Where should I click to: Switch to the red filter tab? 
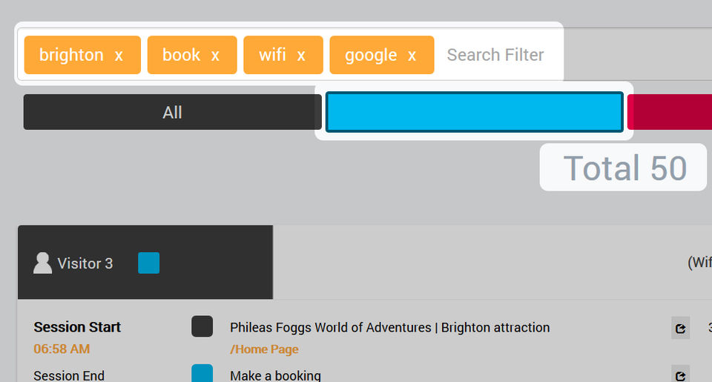point(670,112)
